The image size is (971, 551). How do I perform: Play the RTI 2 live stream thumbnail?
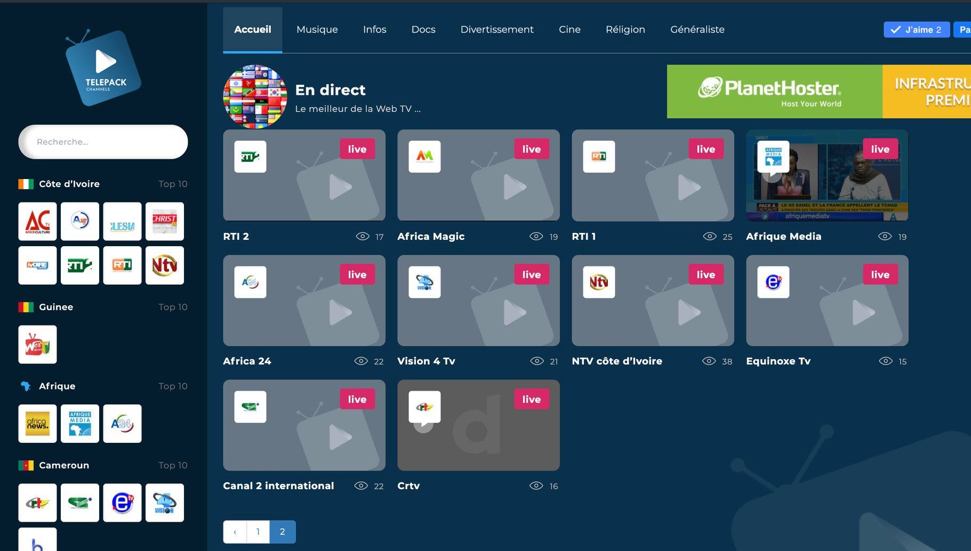304,175
